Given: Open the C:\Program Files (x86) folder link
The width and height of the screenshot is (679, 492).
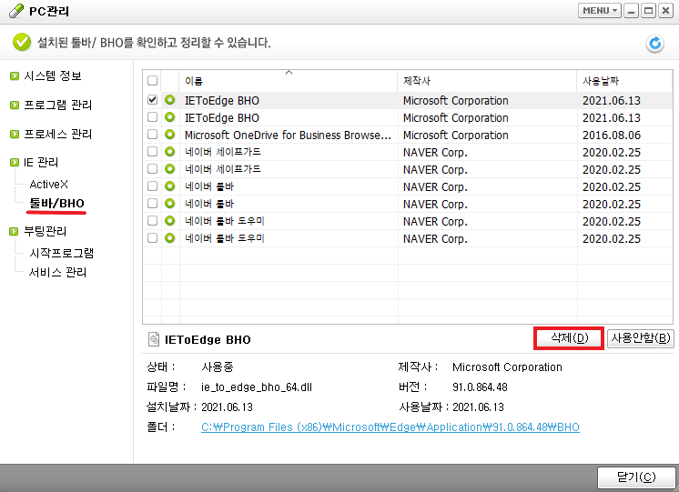Looking at the screenshot, I should pos(390,427).
